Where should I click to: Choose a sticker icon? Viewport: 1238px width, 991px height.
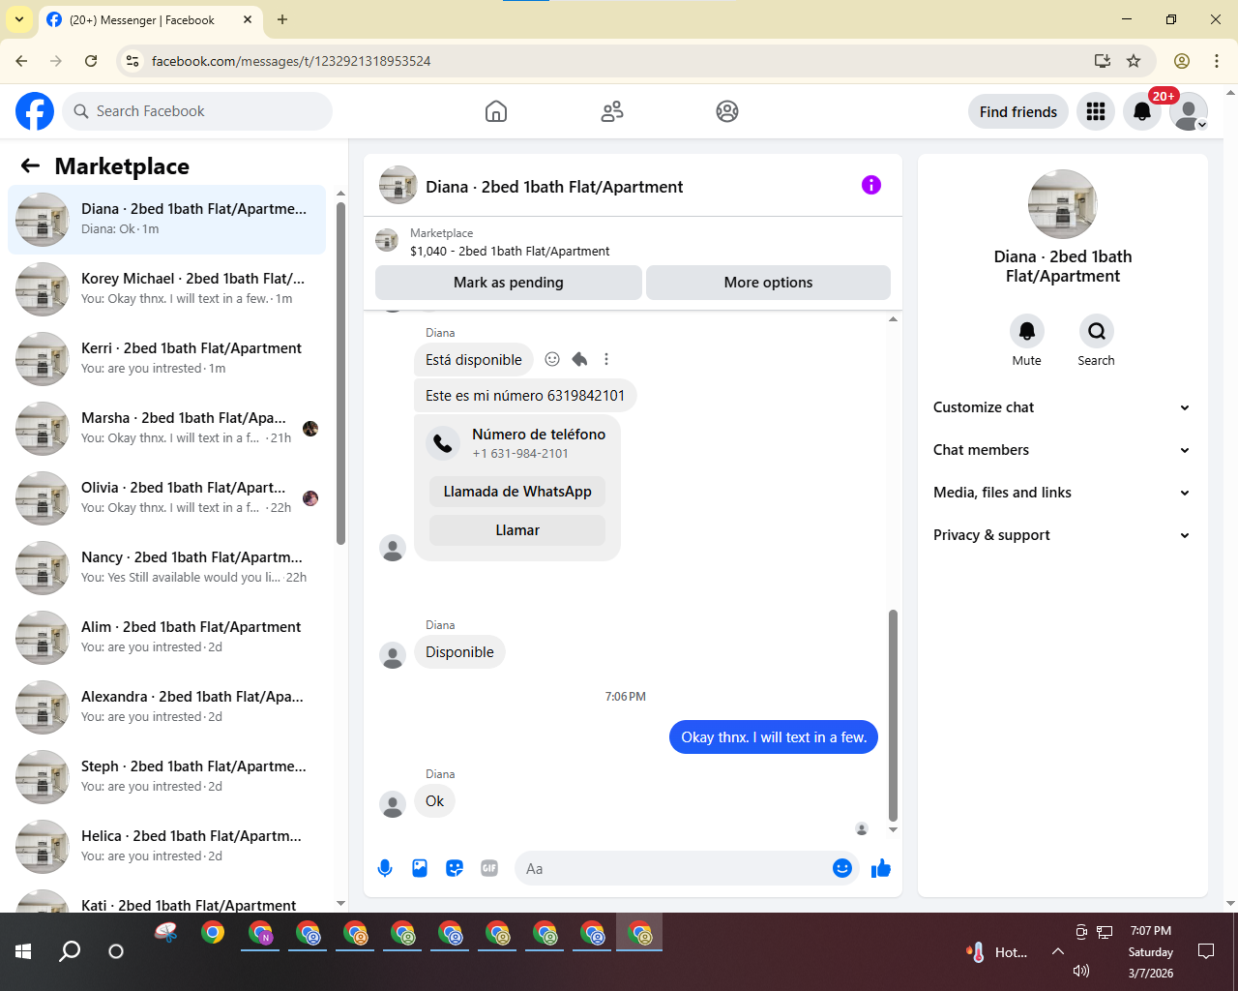pos(455,868)
